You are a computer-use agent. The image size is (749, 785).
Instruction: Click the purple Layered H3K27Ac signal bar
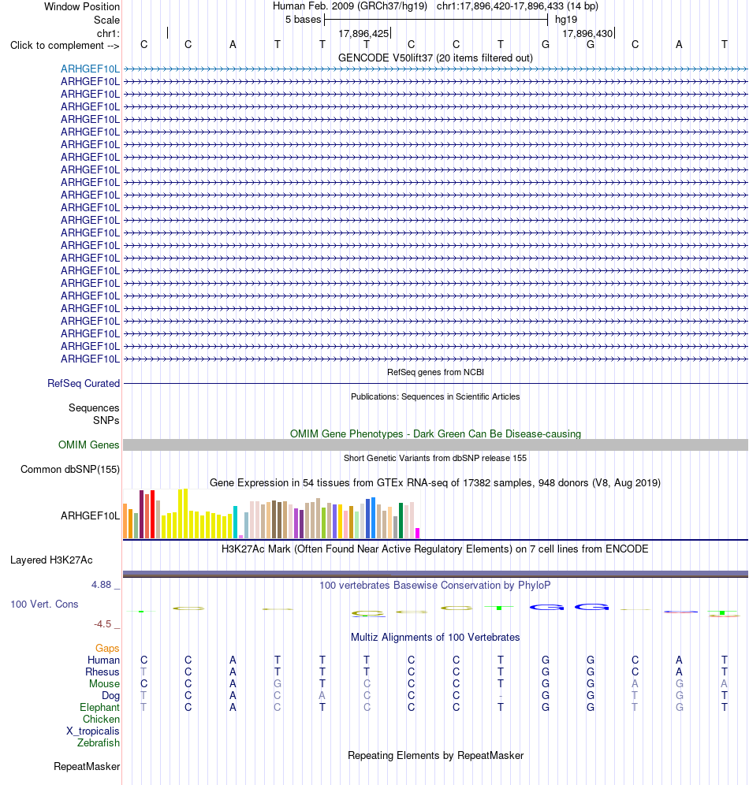click(435, 574)
